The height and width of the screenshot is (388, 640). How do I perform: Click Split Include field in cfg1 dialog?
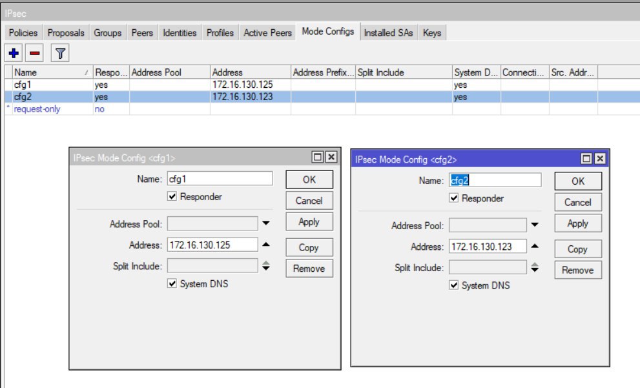tap(212, 266)
